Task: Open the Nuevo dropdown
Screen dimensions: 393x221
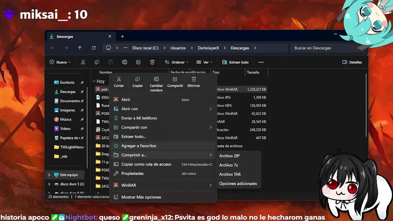Action: pos(60,62)
